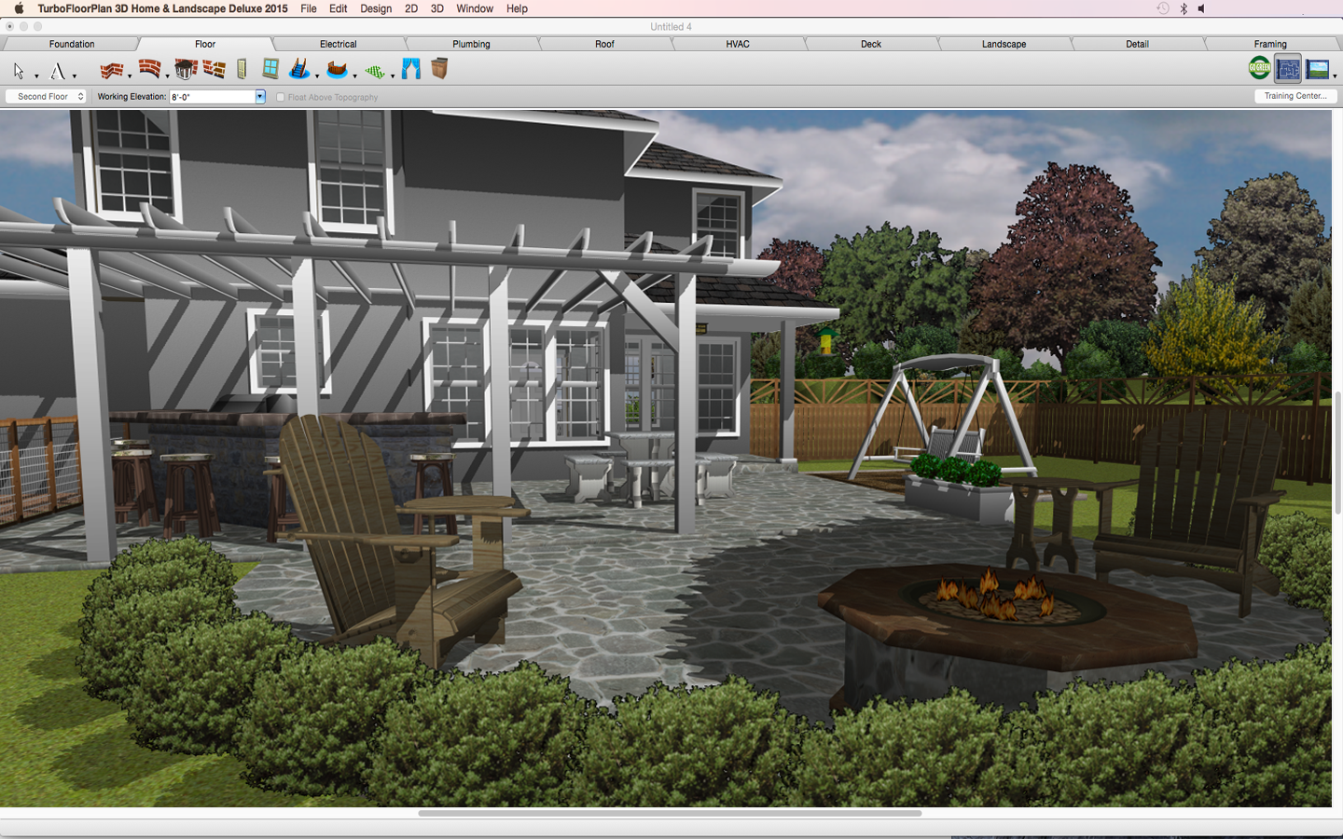The height and width of the screenshot is (839, 1343).
Task: Open the 2D menu
Action: click(411, 8)
